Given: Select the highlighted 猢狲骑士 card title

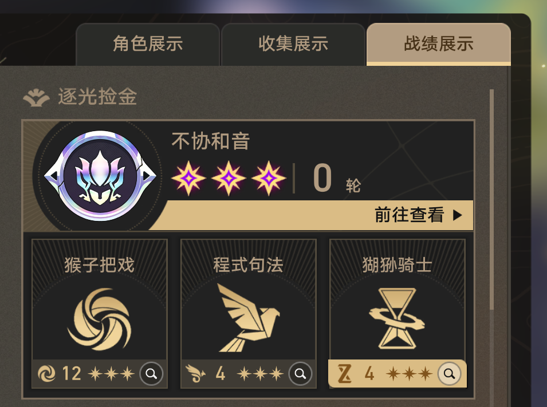Looking at the screenshot, I should (397, 265).
